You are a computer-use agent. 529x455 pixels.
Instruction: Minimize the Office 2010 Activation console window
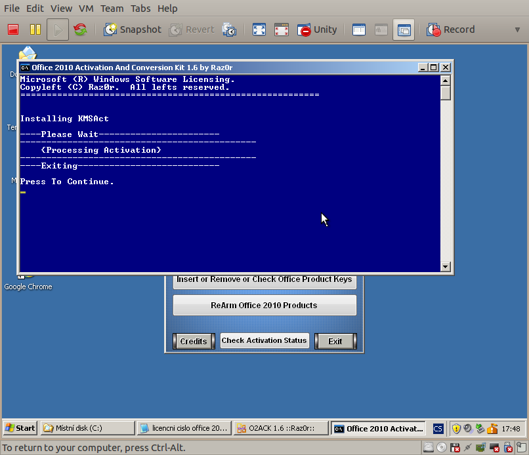point(423,68)
